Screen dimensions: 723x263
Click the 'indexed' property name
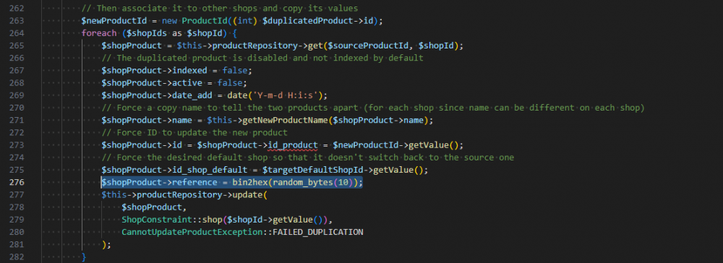[x=189, y=71]
